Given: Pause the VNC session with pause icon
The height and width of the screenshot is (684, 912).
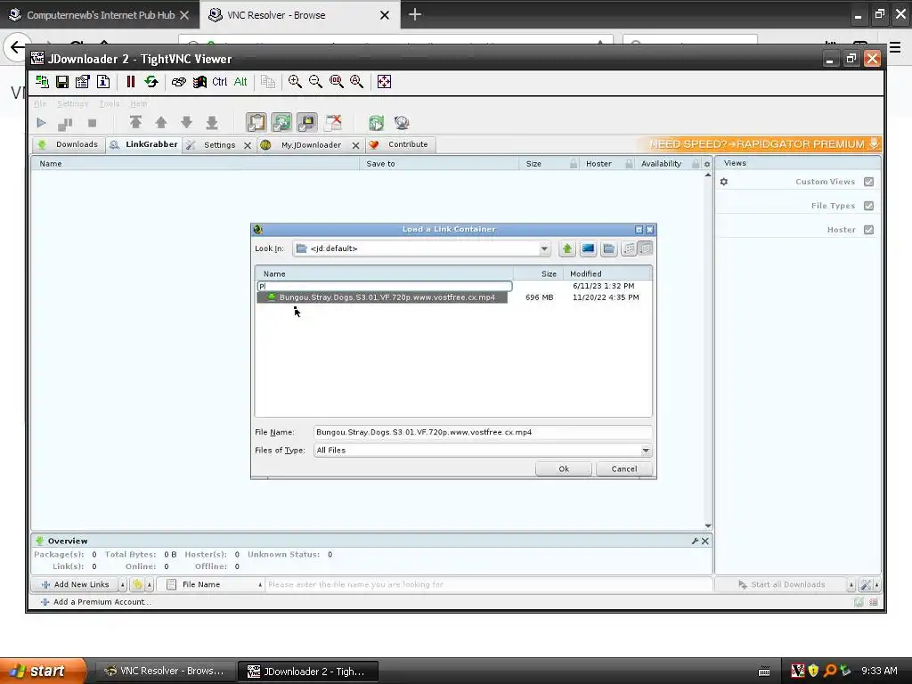Looking at the screenshot, I should [131, 81].
